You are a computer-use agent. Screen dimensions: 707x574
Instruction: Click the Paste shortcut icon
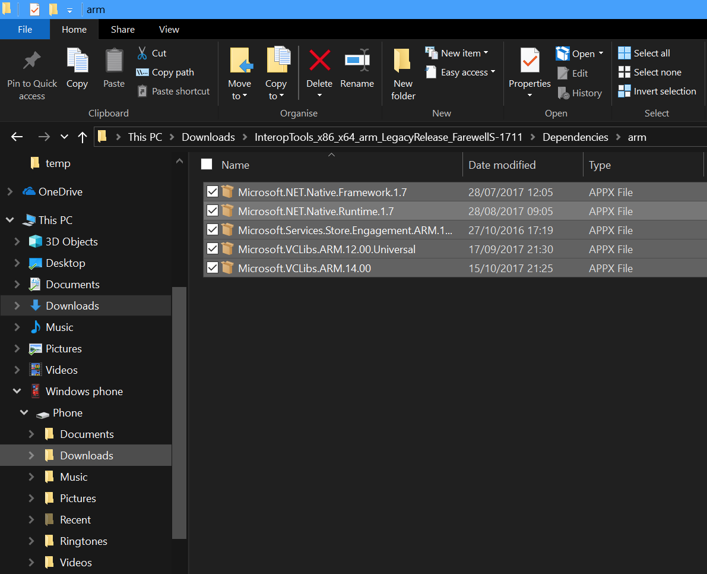[142, 91]
